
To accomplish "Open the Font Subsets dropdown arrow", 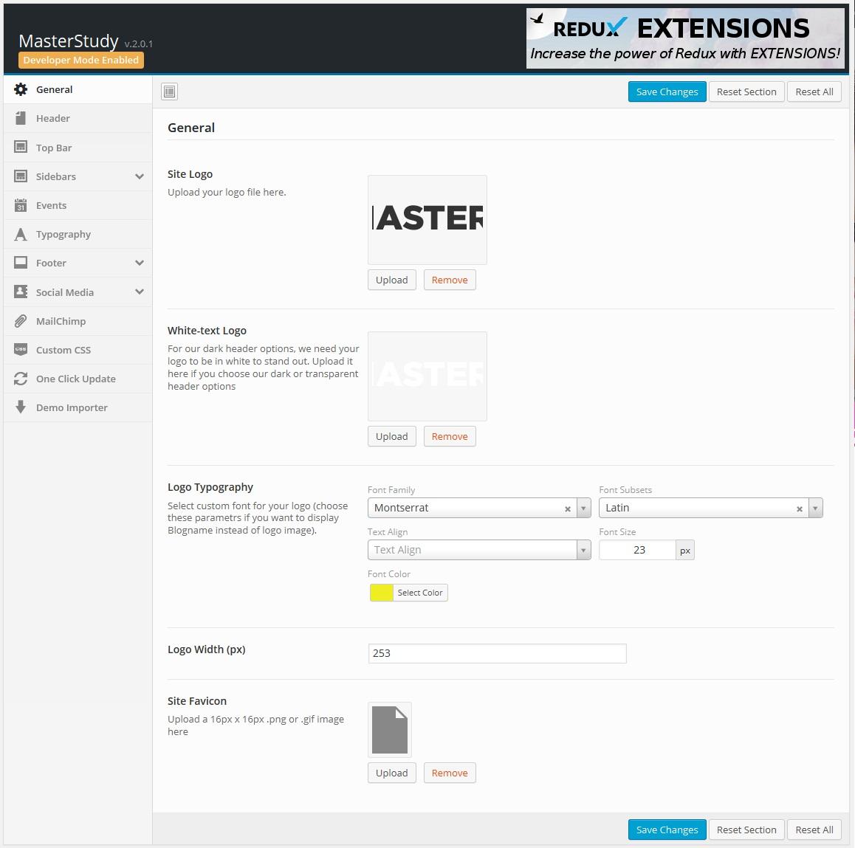I will click(815, 508).
